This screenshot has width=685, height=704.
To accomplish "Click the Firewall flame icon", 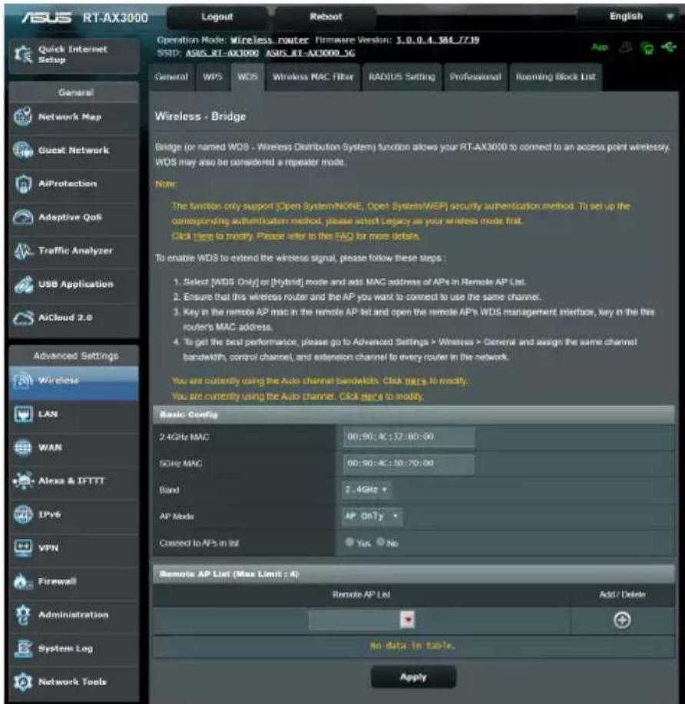I will tap(23, 581).
